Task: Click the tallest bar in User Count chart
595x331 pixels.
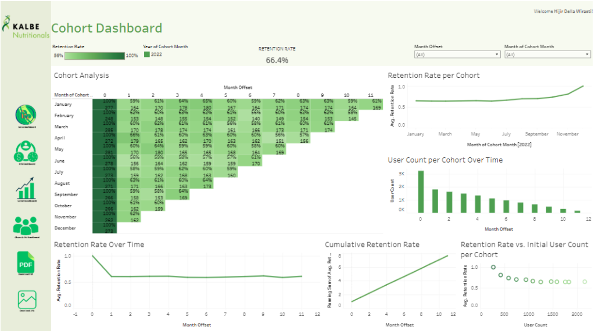Action: [421, 192]
